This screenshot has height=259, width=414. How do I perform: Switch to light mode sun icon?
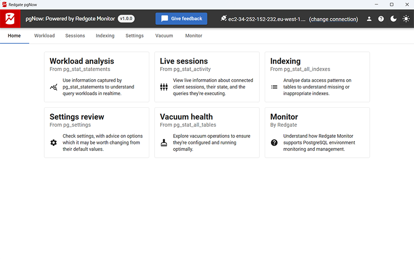[x=406, y=19]
